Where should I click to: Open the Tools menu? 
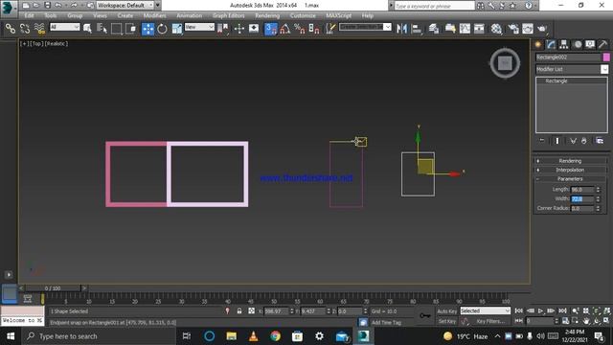pos(51,15)
